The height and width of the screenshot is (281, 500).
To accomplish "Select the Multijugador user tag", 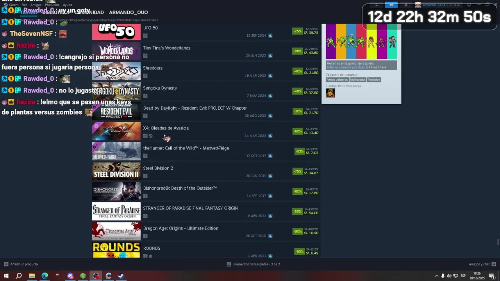I will (x=357, y=80).
